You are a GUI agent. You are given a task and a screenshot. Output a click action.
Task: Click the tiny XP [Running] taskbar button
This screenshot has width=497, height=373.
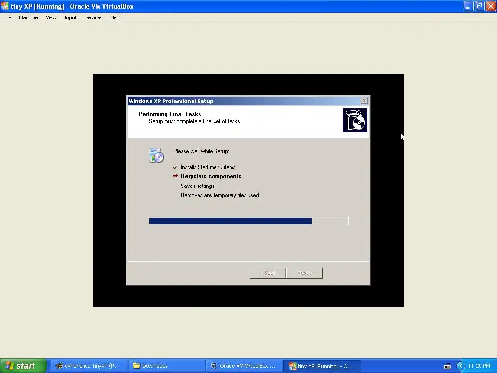322,366
